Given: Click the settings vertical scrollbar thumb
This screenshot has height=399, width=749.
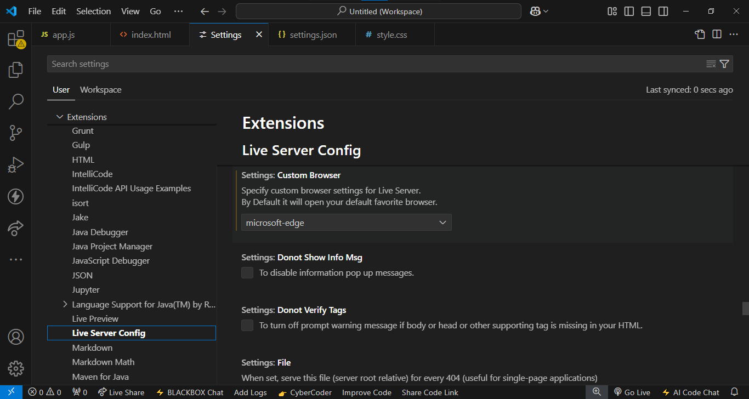Looking at the screenshot, I should click(x=745, y=309).
